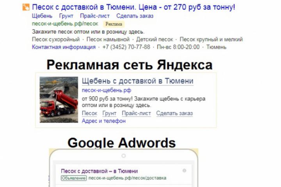Screen dimensions: 281x187
Task: Open the 'Щебень' quick link under the headline
Action: tap(42, 16)
